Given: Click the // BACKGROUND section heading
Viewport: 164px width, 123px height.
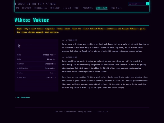Looking at the screenshot, I should click(x=70, y=57).
